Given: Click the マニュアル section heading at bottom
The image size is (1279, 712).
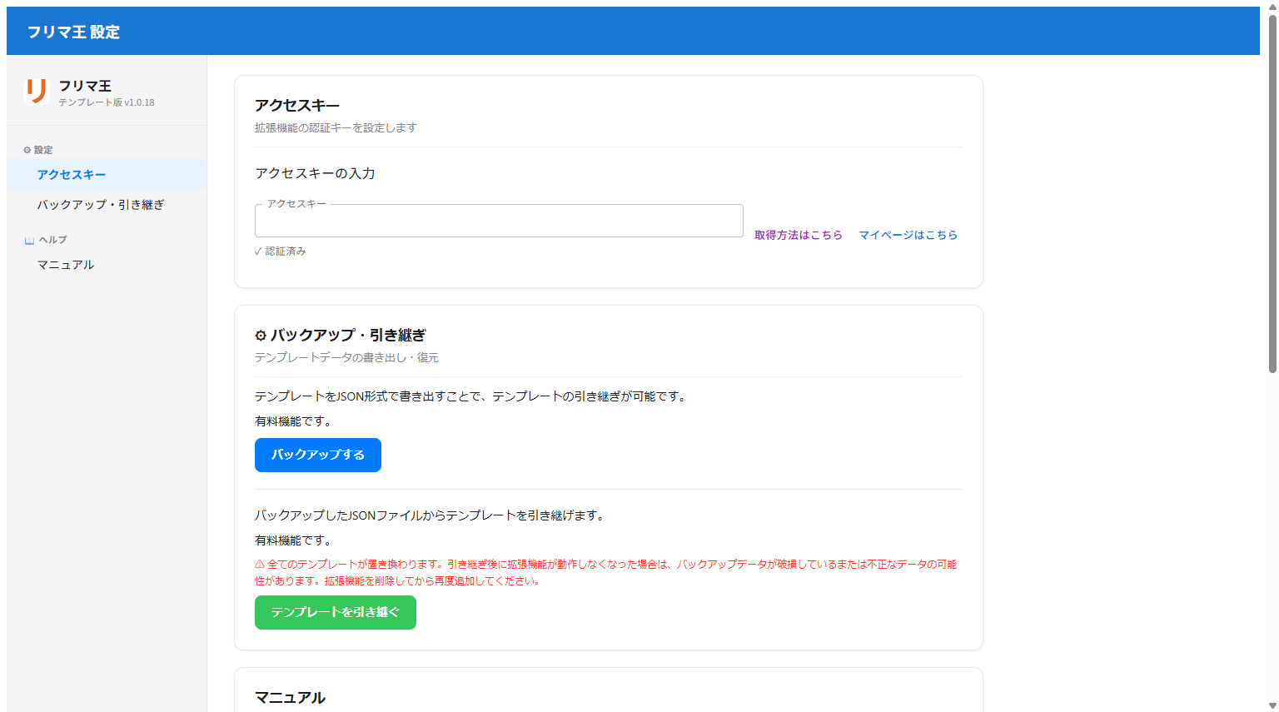Looking at the screenshot, I should pos(290,697).
